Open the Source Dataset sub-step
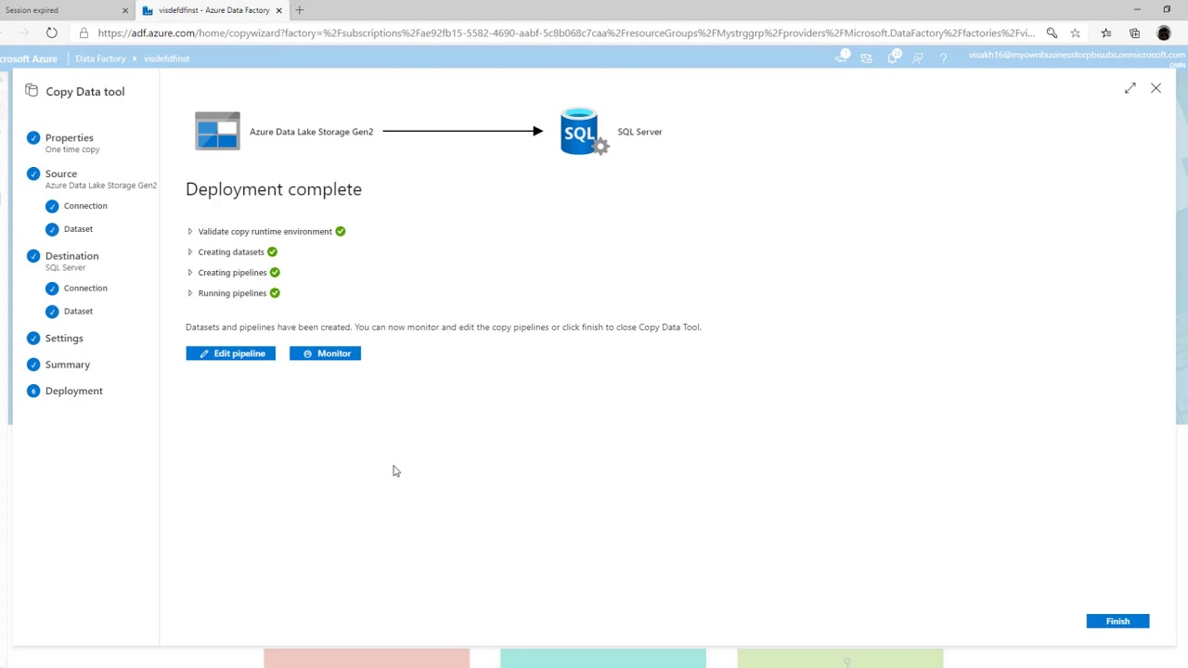1188x668 pixels. pos(78,229)
